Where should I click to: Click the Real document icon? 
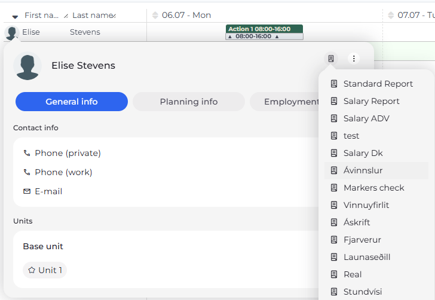point(334,274)
